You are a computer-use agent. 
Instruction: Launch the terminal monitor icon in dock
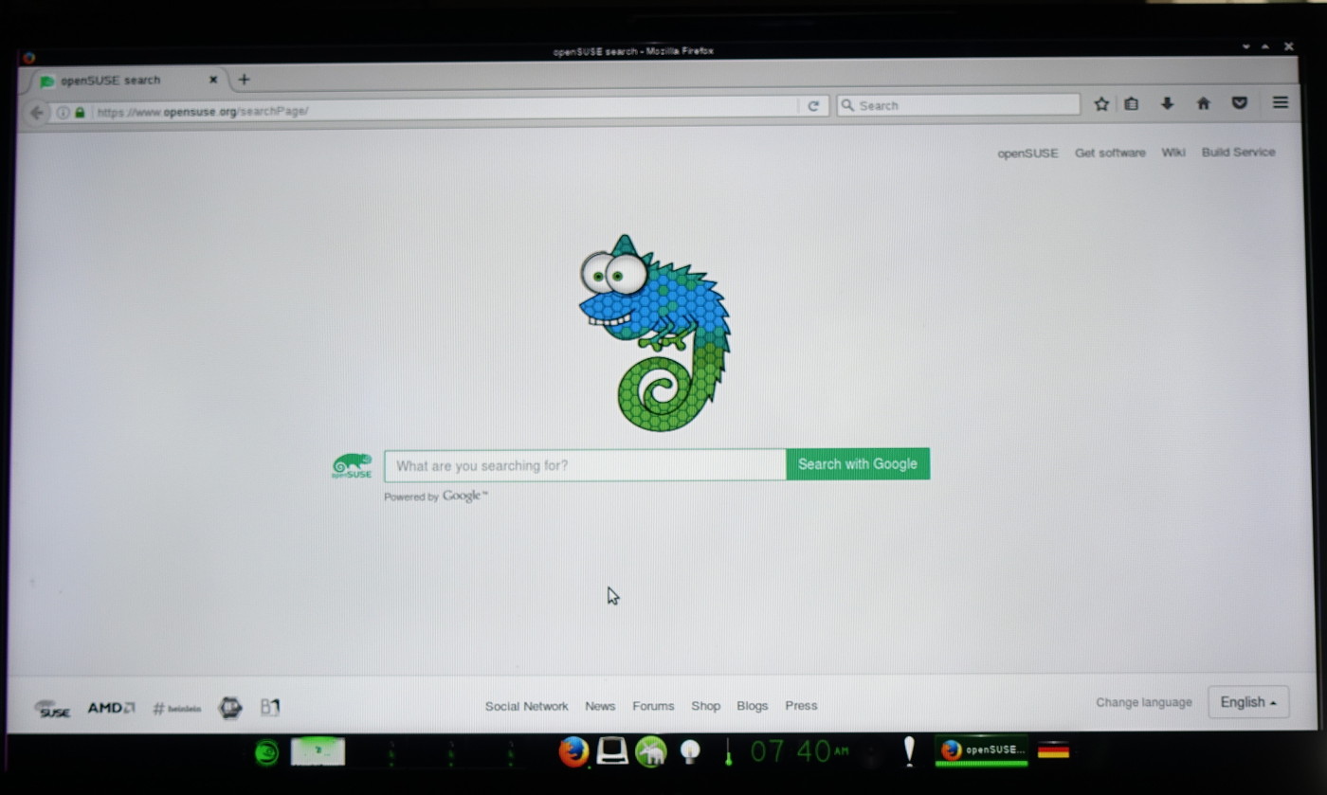pos(612,751)
